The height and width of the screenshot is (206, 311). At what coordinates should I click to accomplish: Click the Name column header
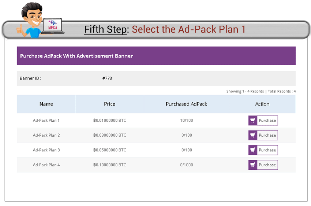[46, 104]
